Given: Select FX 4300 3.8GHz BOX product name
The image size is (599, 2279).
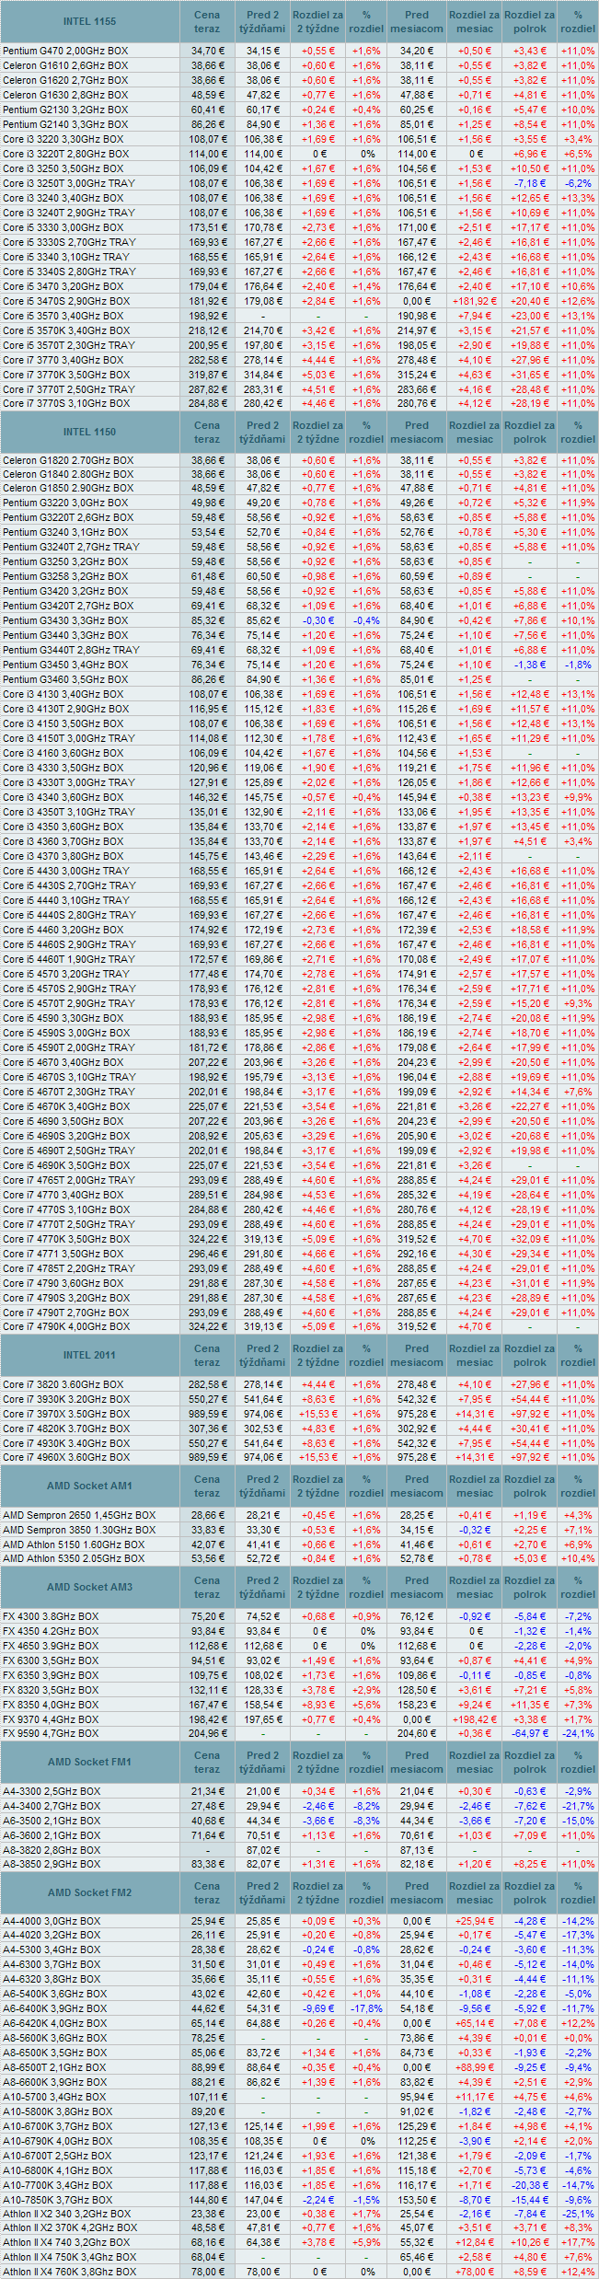Looking at the screenshot, I should pyautogui.click(x=51, y=1616).
